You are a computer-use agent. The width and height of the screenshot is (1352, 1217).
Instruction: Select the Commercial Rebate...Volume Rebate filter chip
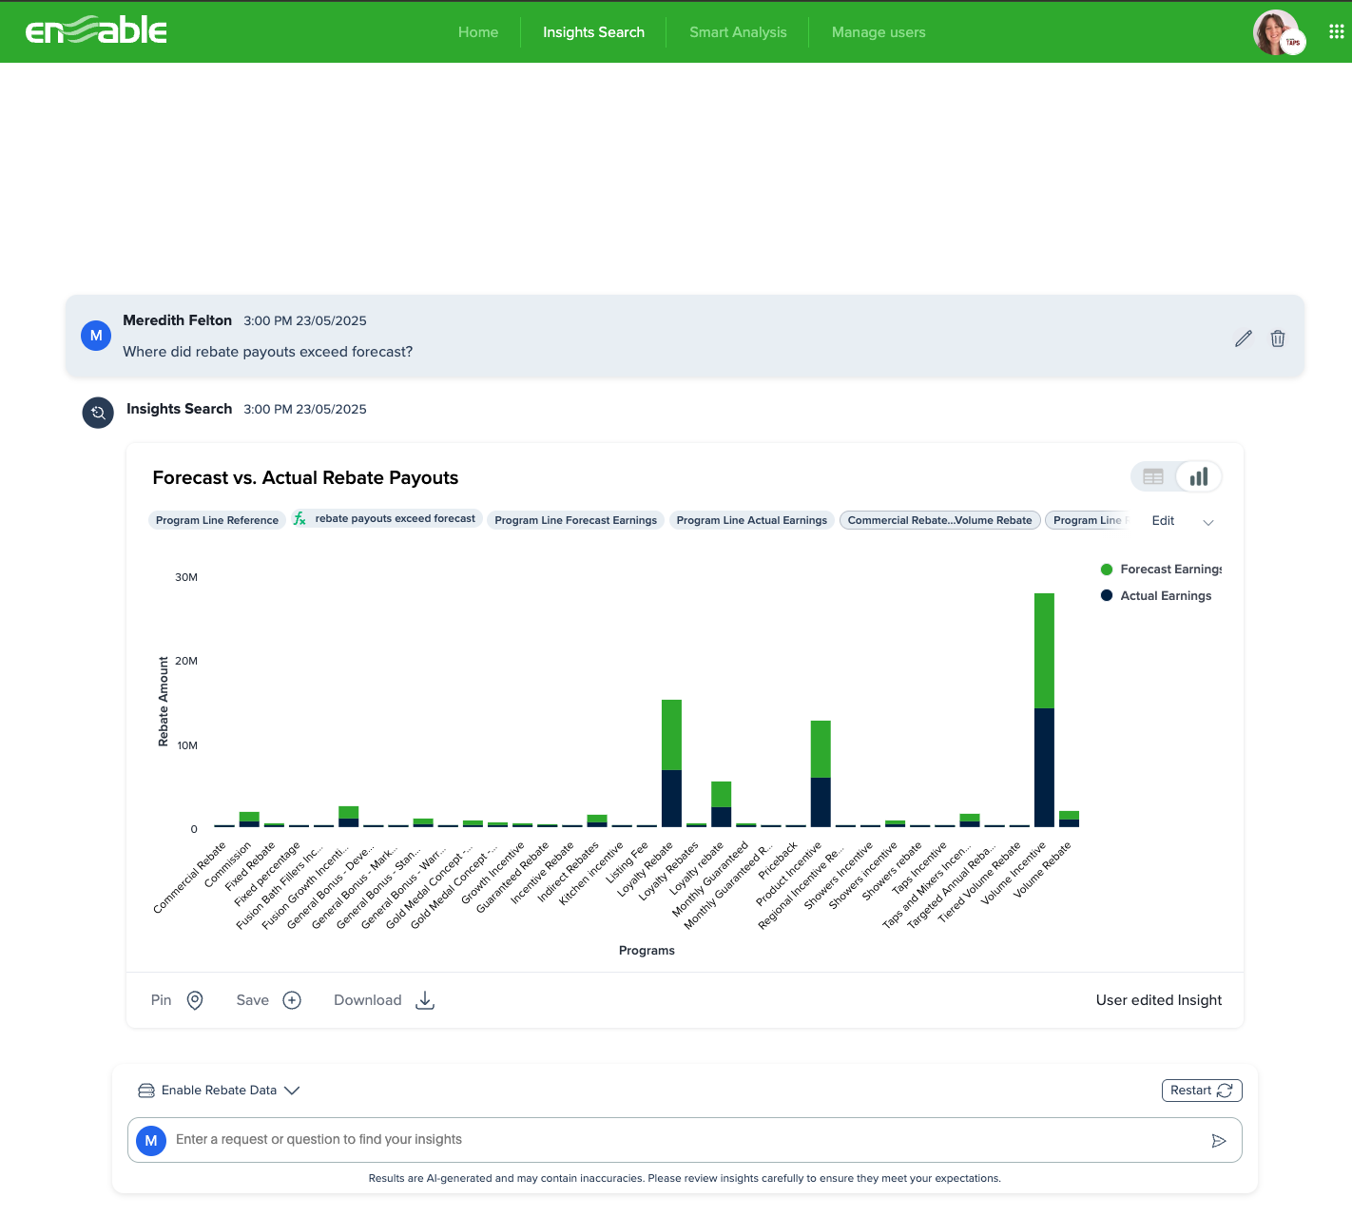click(x=939, y=520)
